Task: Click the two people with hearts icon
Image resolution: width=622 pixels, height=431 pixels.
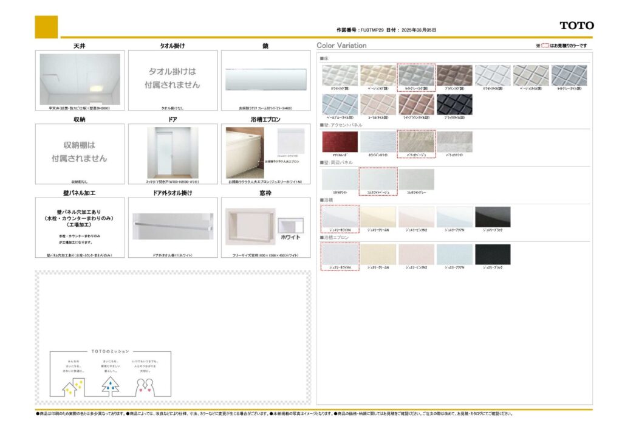Action: tap(143, 387)
